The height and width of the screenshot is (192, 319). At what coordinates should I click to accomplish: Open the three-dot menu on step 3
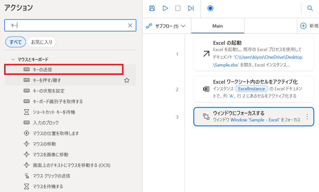(x=307, y=117)
